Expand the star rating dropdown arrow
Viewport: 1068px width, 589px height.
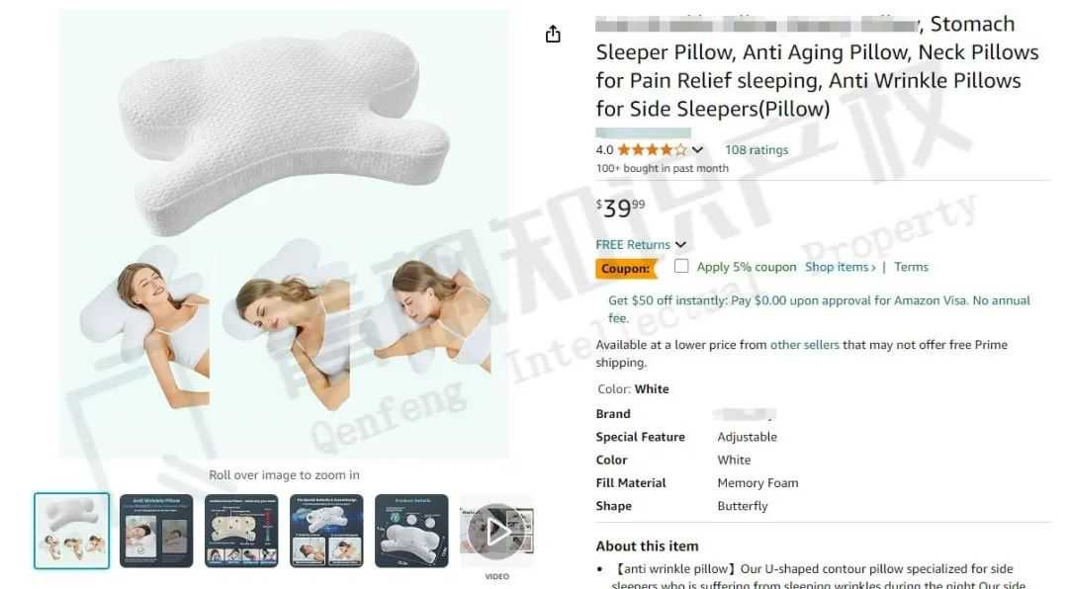697,150
